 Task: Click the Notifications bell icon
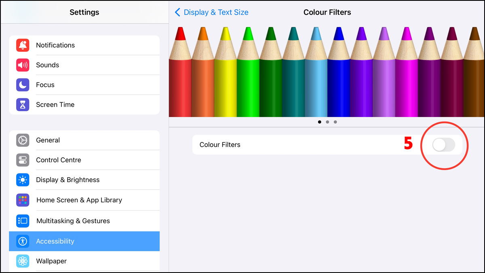point(23,45)
